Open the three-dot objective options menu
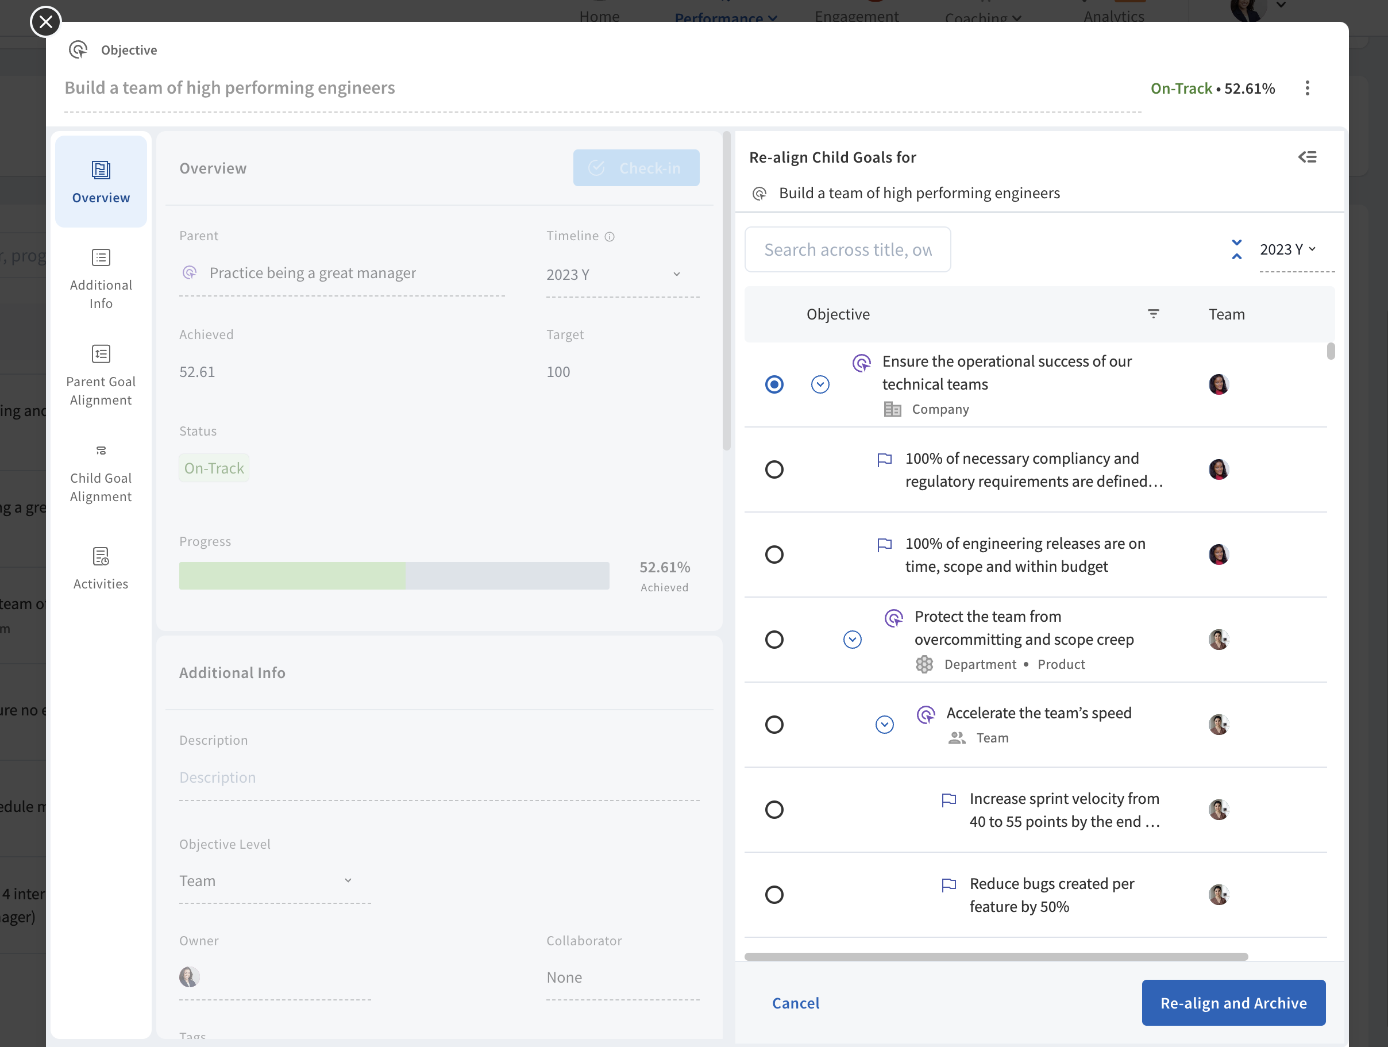 [x=1307, y=88]
